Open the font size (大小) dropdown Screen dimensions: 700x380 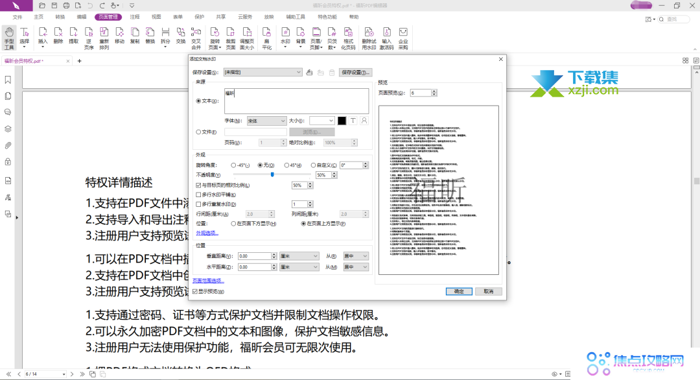[x=322, y=121]
